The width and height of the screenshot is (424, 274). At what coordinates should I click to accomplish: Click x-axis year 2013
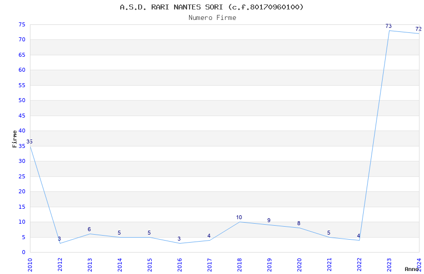point(90,265)
